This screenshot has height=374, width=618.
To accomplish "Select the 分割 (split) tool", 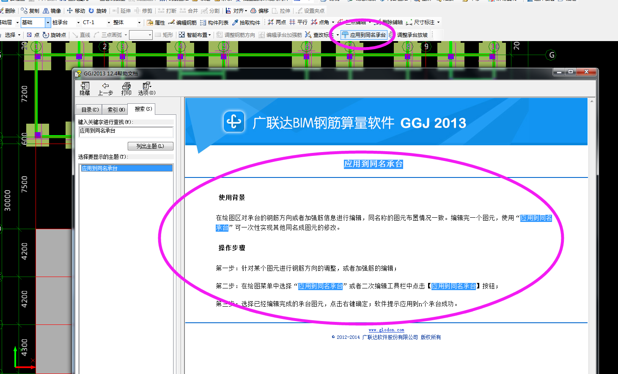I will [x=211, y=11].
